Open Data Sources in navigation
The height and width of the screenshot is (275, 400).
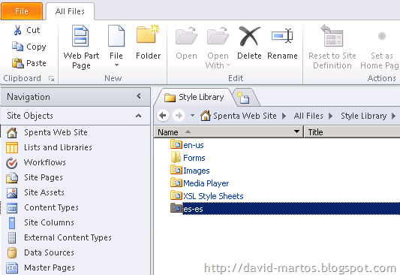(x=49, y=252)
